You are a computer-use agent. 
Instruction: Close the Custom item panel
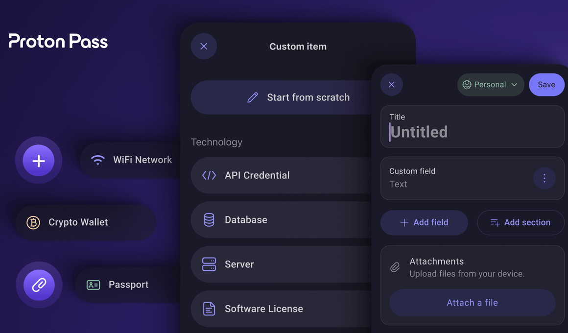pyautogui.click(x=204, y=47)
